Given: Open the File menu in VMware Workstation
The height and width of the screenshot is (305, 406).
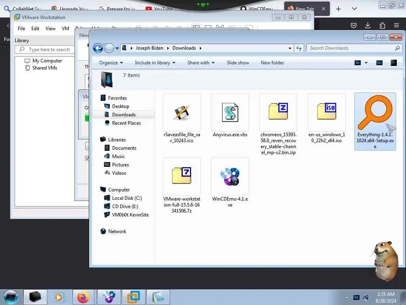Looking at the screenshot, I should coord(21,29).
